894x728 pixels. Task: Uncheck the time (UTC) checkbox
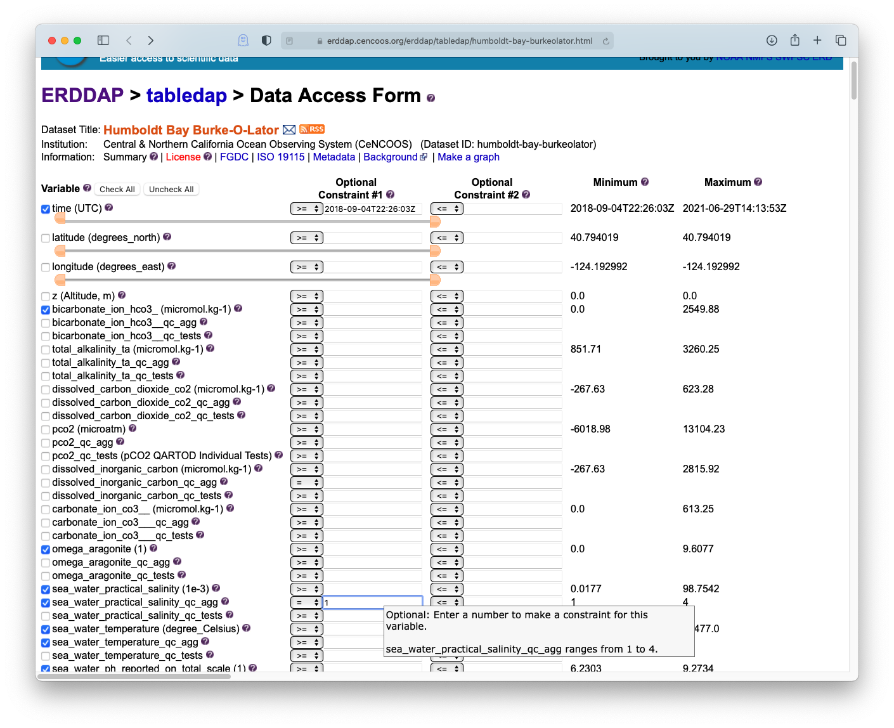46,209
